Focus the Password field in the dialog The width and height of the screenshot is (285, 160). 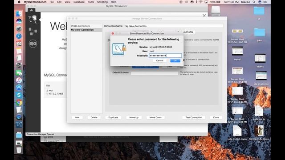(x=165, y=56)
